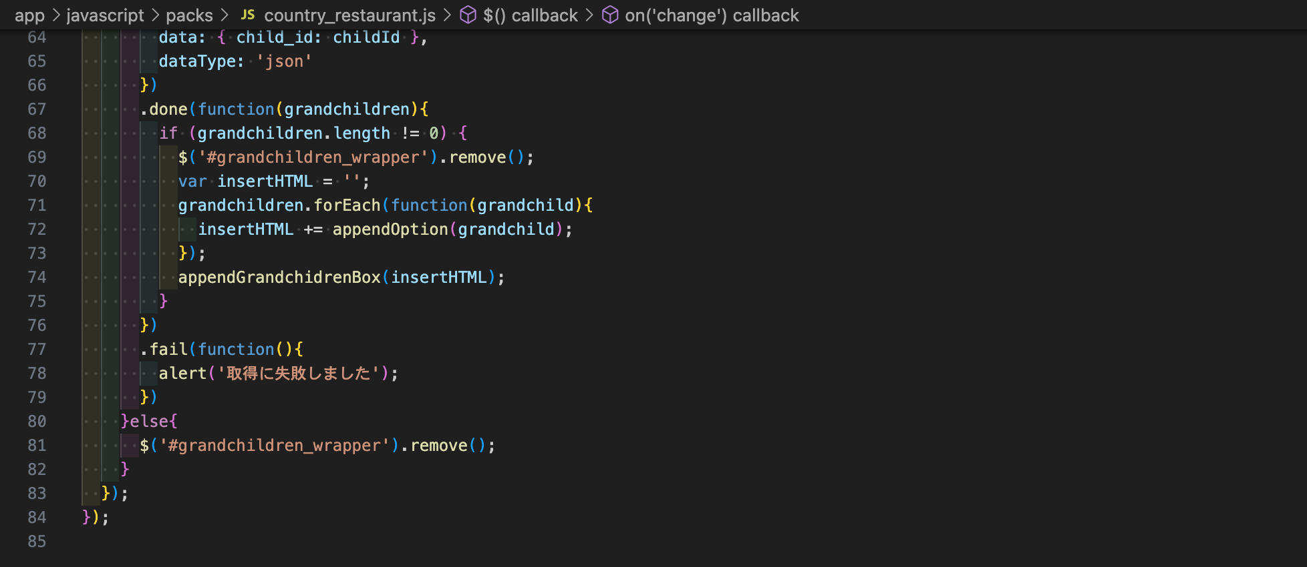This screenshot has width=1307, height=567.
Task: Open the on('change') callback breadcrumb
Action: coord(712,15)
